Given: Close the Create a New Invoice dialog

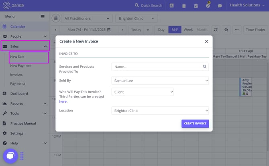Looking at the screenshot, I should [206, 41].
